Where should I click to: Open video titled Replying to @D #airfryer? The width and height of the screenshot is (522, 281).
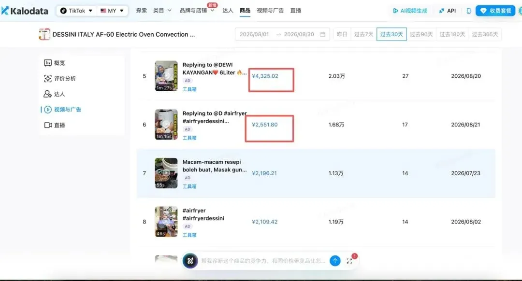coord(215,117)
